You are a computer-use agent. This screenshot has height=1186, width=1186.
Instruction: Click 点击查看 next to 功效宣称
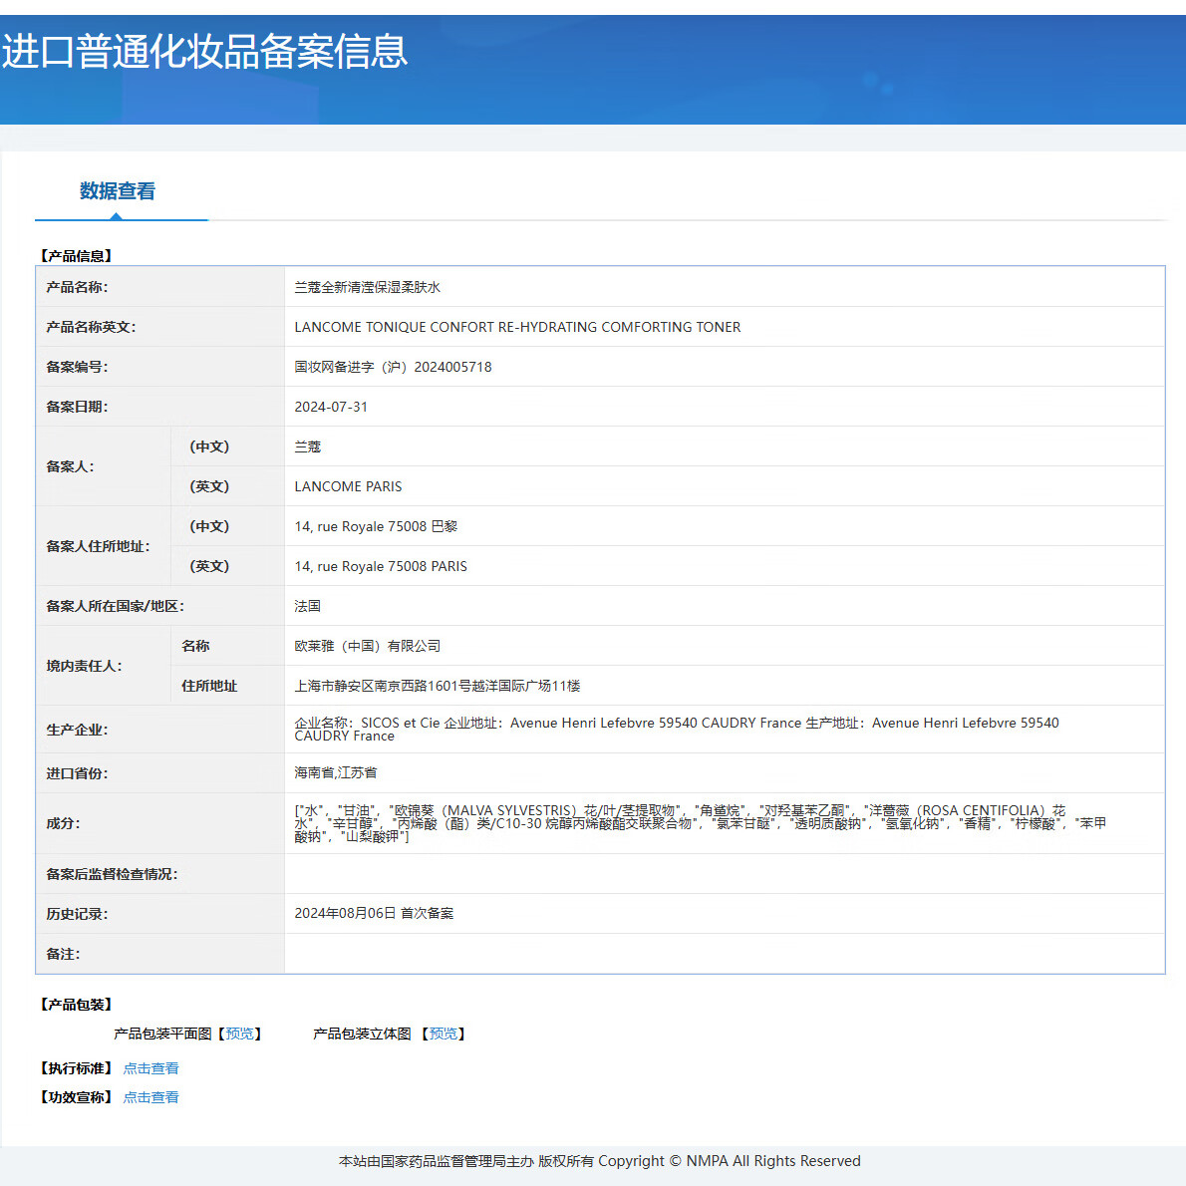tap(150, 1097)
